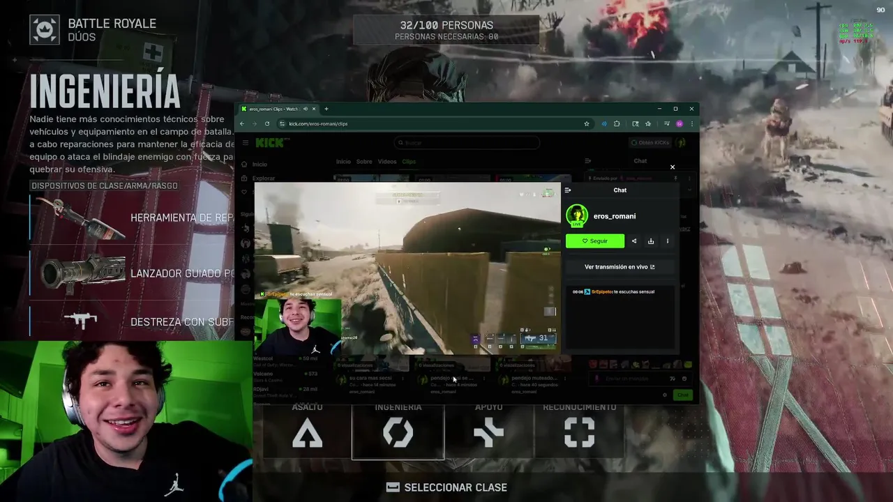Open the Inicio channel tab
Screen dimensions: 893x502
(x=343, y=162)
